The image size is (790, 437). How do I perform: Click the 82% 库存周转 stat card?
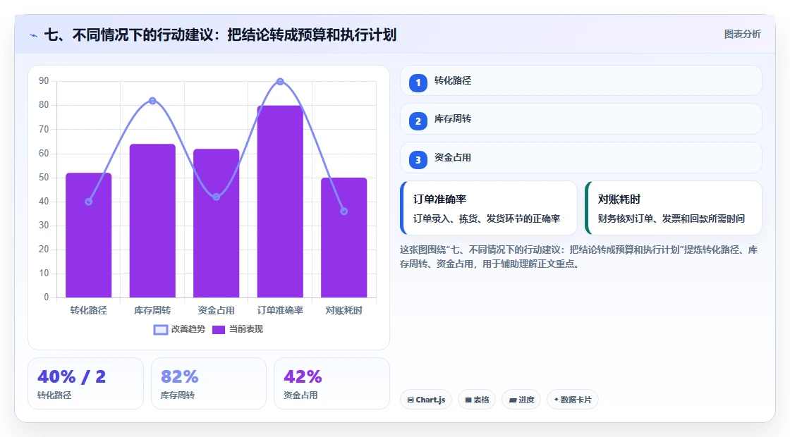(x=209, y=383)
